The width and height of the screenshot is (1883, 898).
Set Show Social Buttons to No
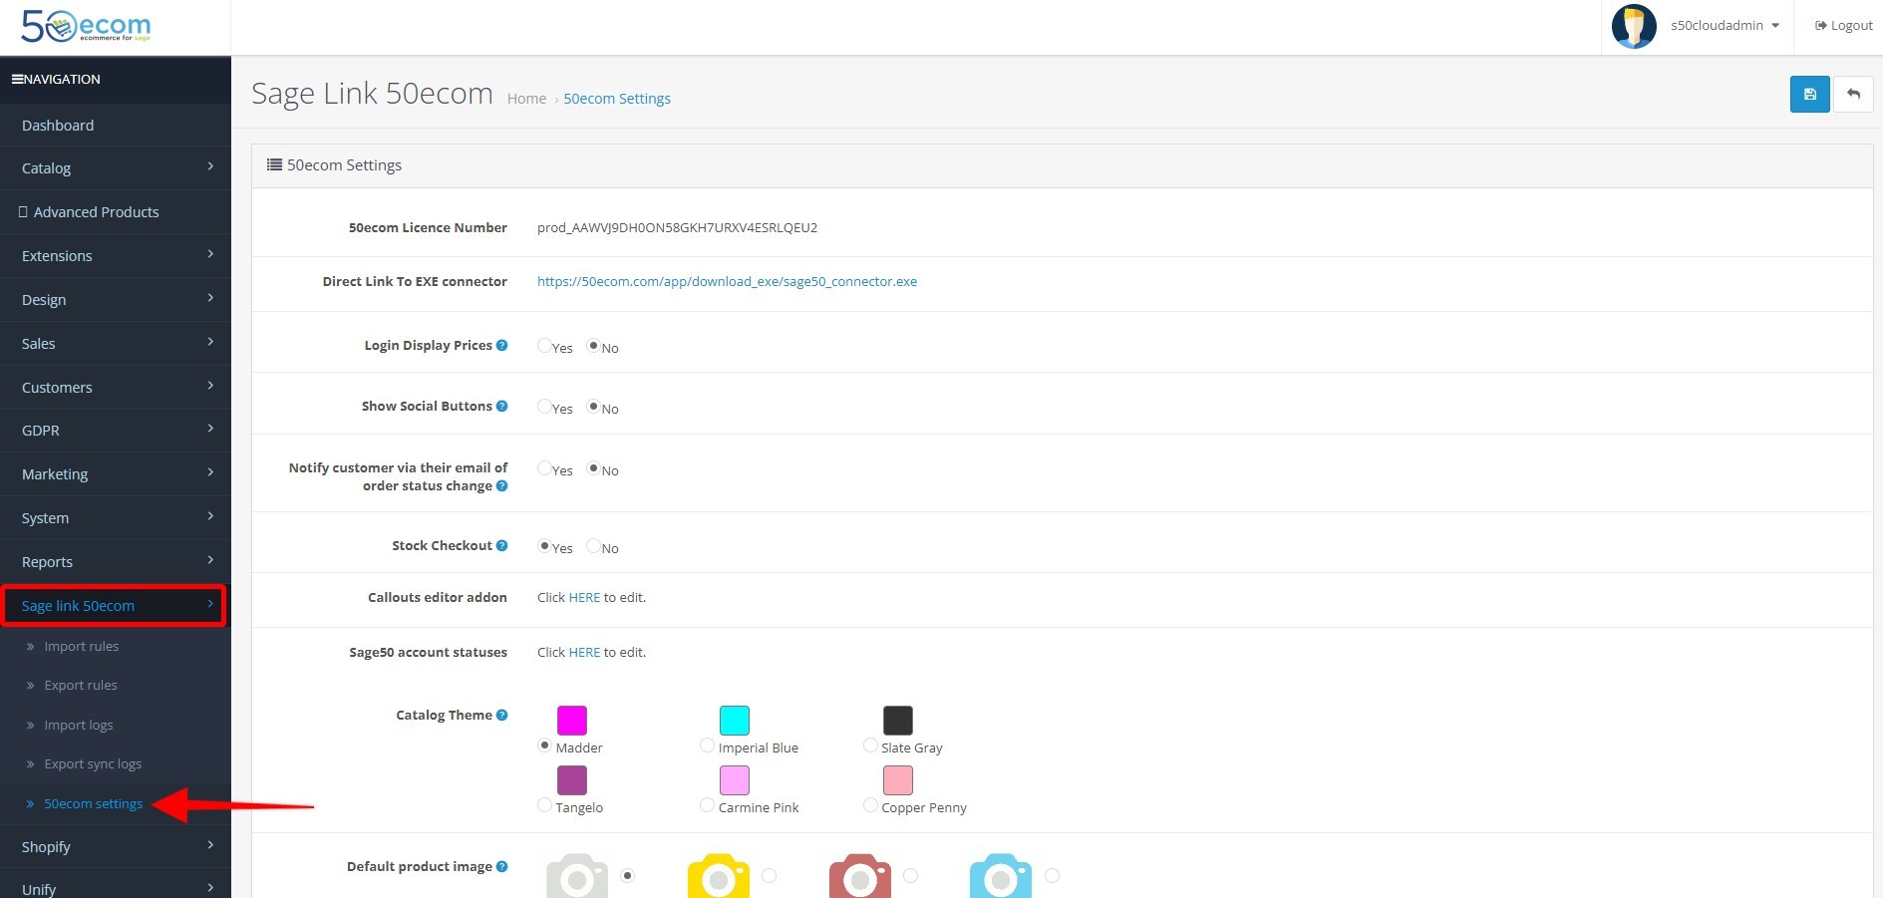[594, 407]
